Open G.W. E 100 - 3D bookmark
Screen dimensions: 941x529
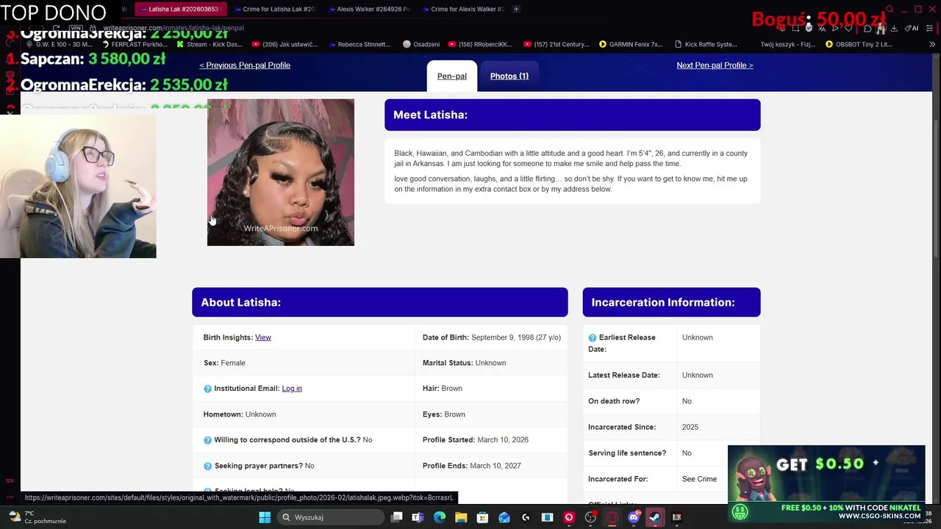pyautogui.click(x=59, y=44)
